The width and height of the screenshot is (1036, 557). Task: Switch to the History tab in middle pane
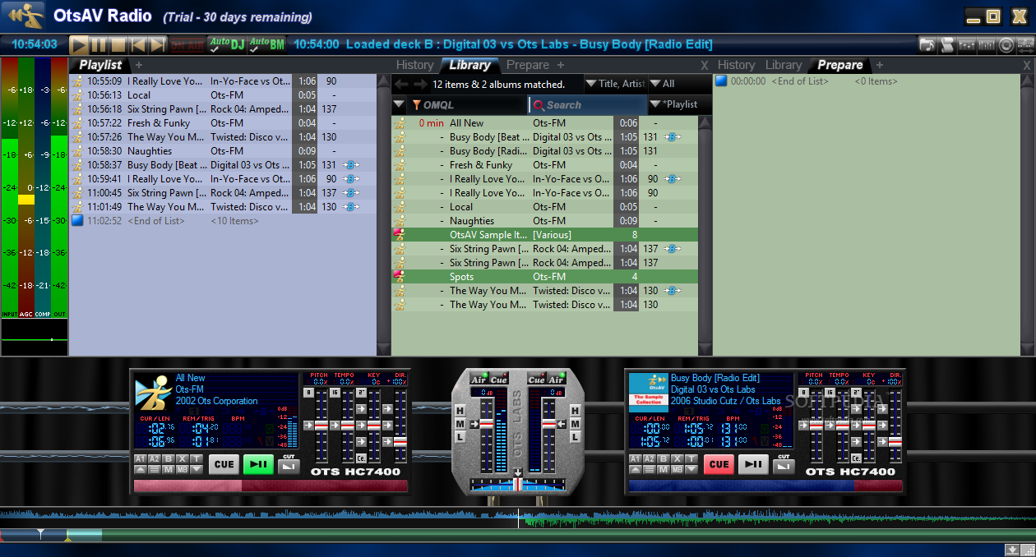pos(414,65)
